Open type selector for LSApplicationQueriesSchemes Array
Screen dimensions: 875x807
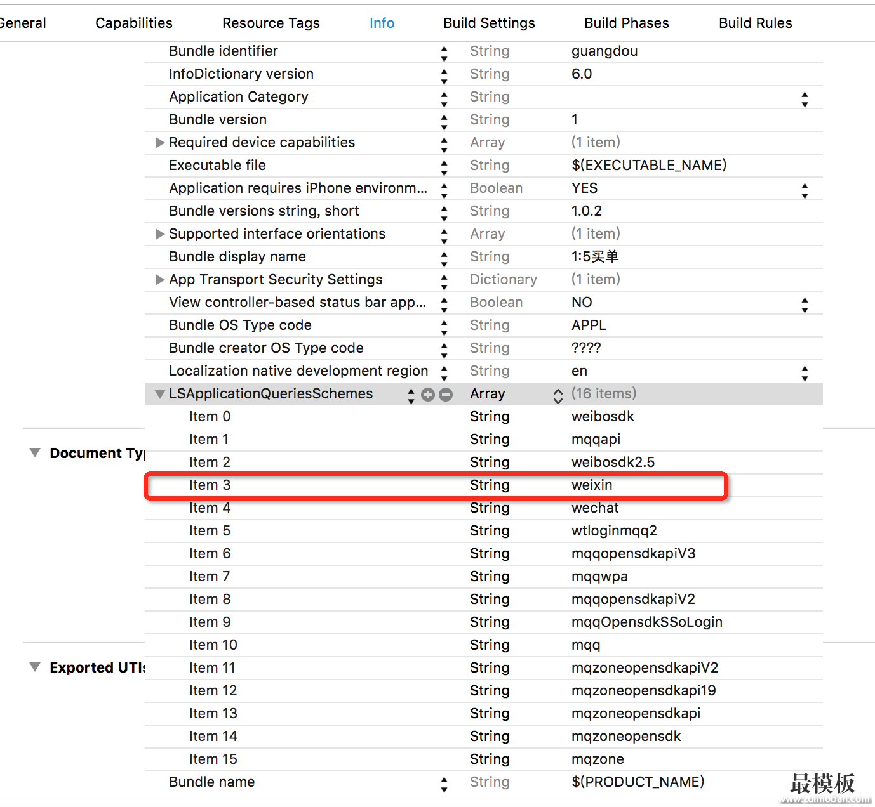point(558,395)
